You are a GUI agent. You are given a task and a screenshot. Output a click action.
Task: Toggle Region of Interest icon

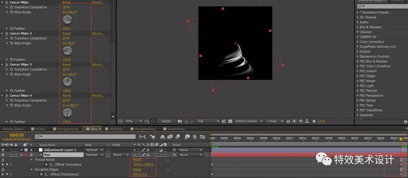224,121
